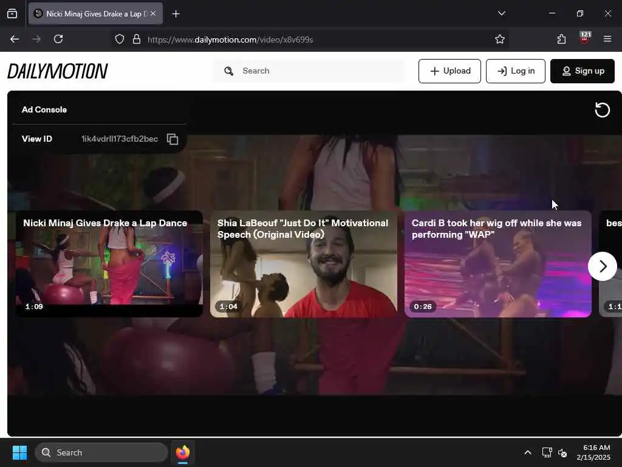
Task: Open the Firefox hamburger application menu
Action: tap(607, 39)
